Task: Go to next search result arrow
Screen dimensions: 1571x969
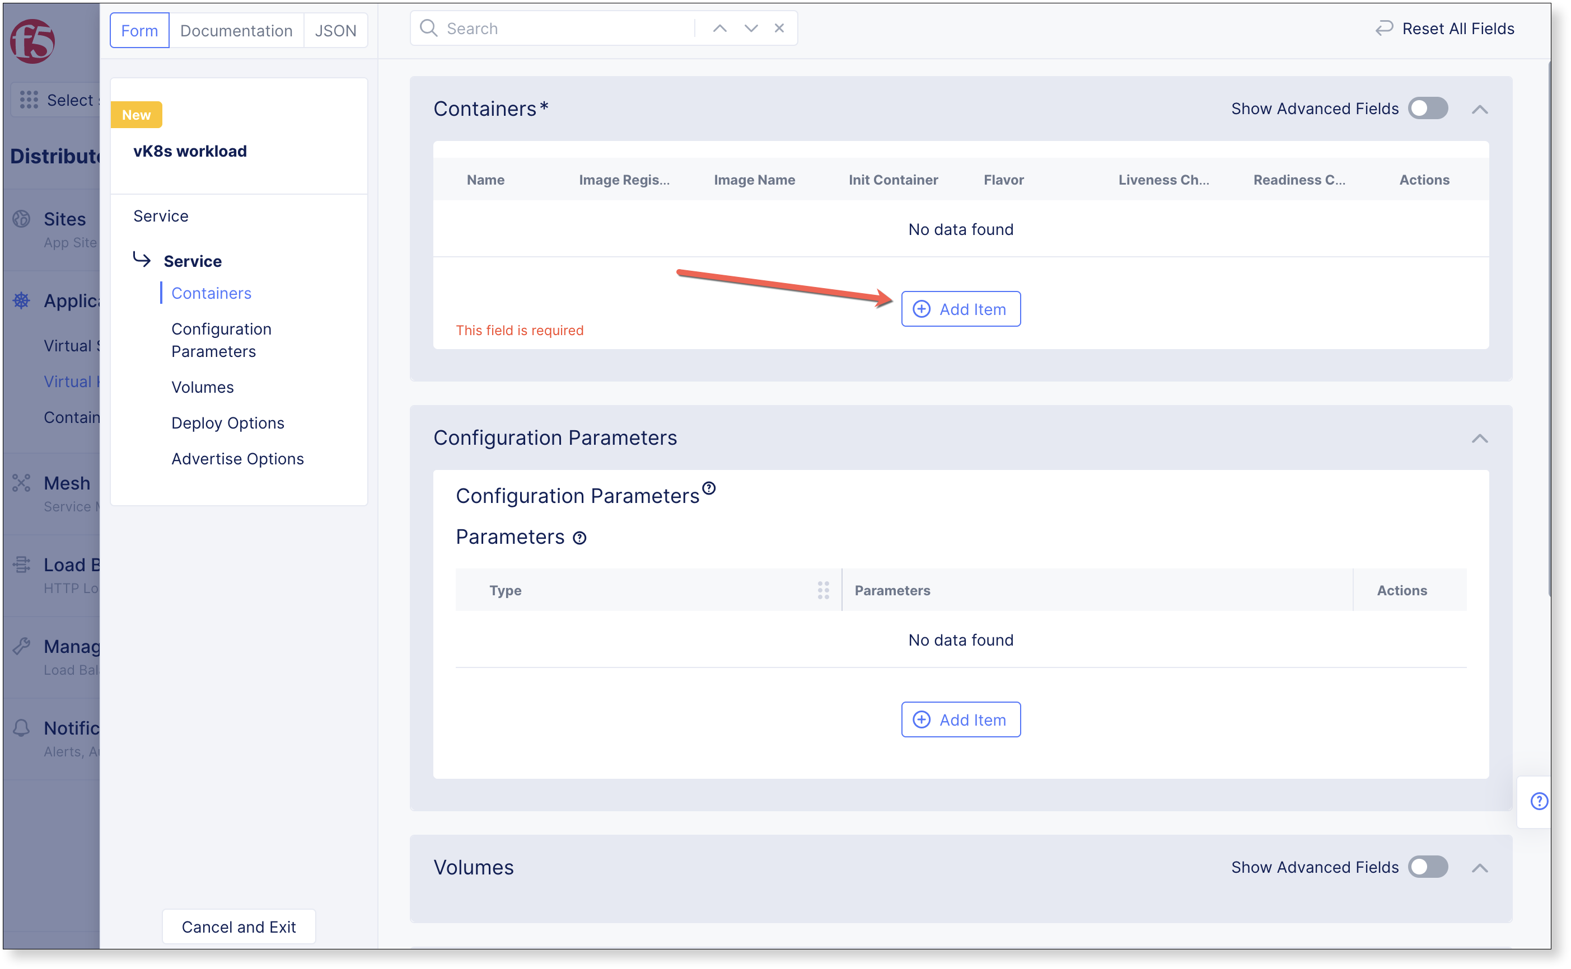Action: coord(751,28)
